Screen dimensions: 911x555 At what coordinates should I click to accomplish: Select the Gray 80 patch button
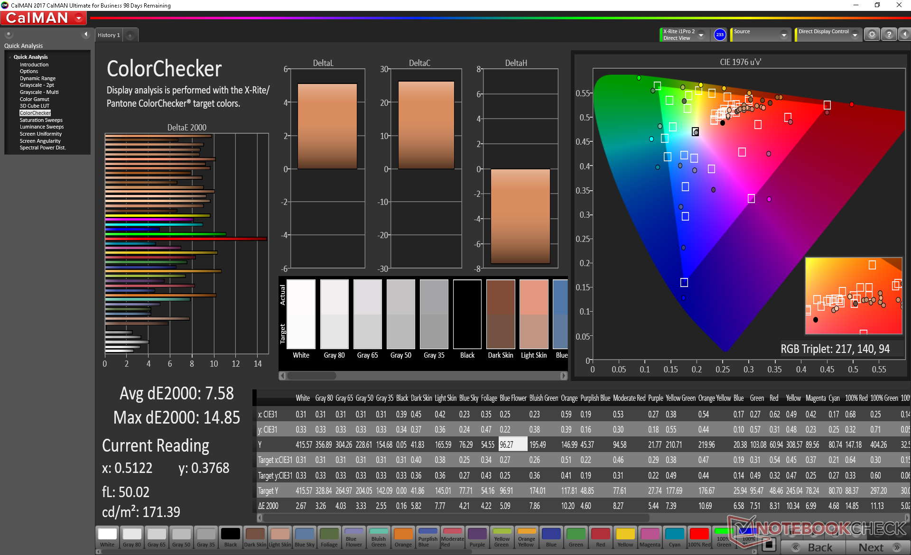[x=132, y=537]
